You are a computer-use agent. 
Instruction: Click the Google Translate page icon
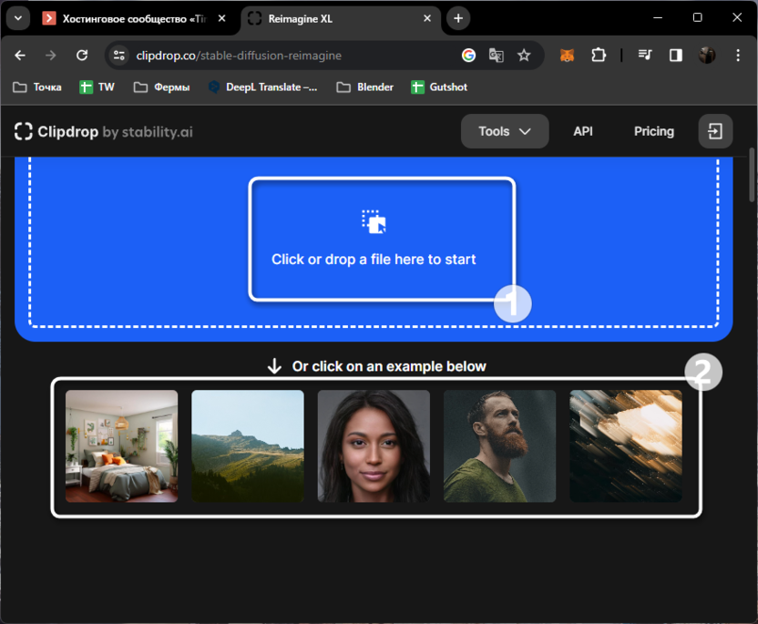(496, 56)
